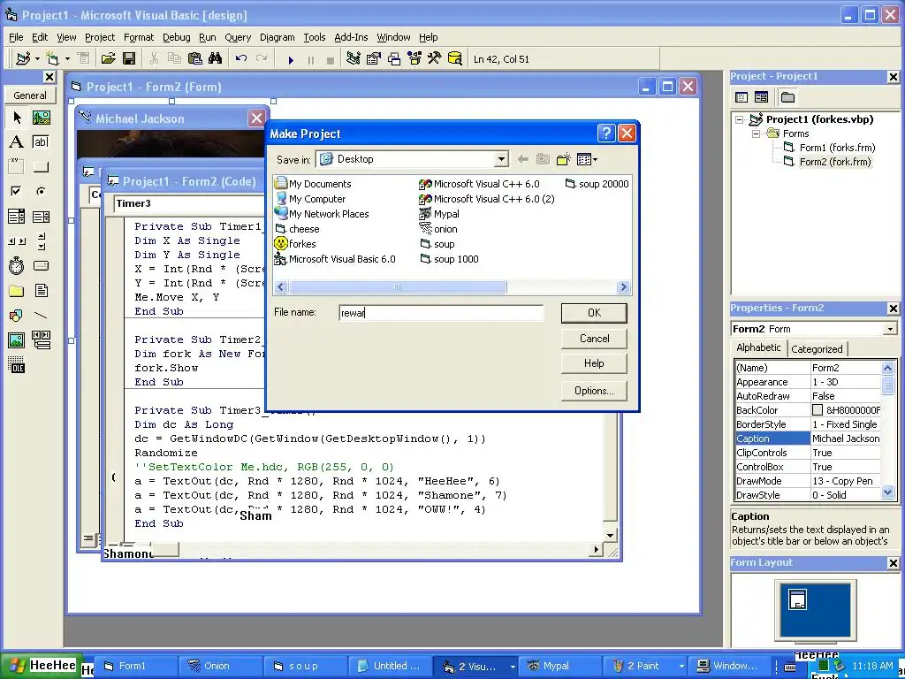Open the Timer3 procedure combo box
The image size is (905, 679).
coord(189,204)
